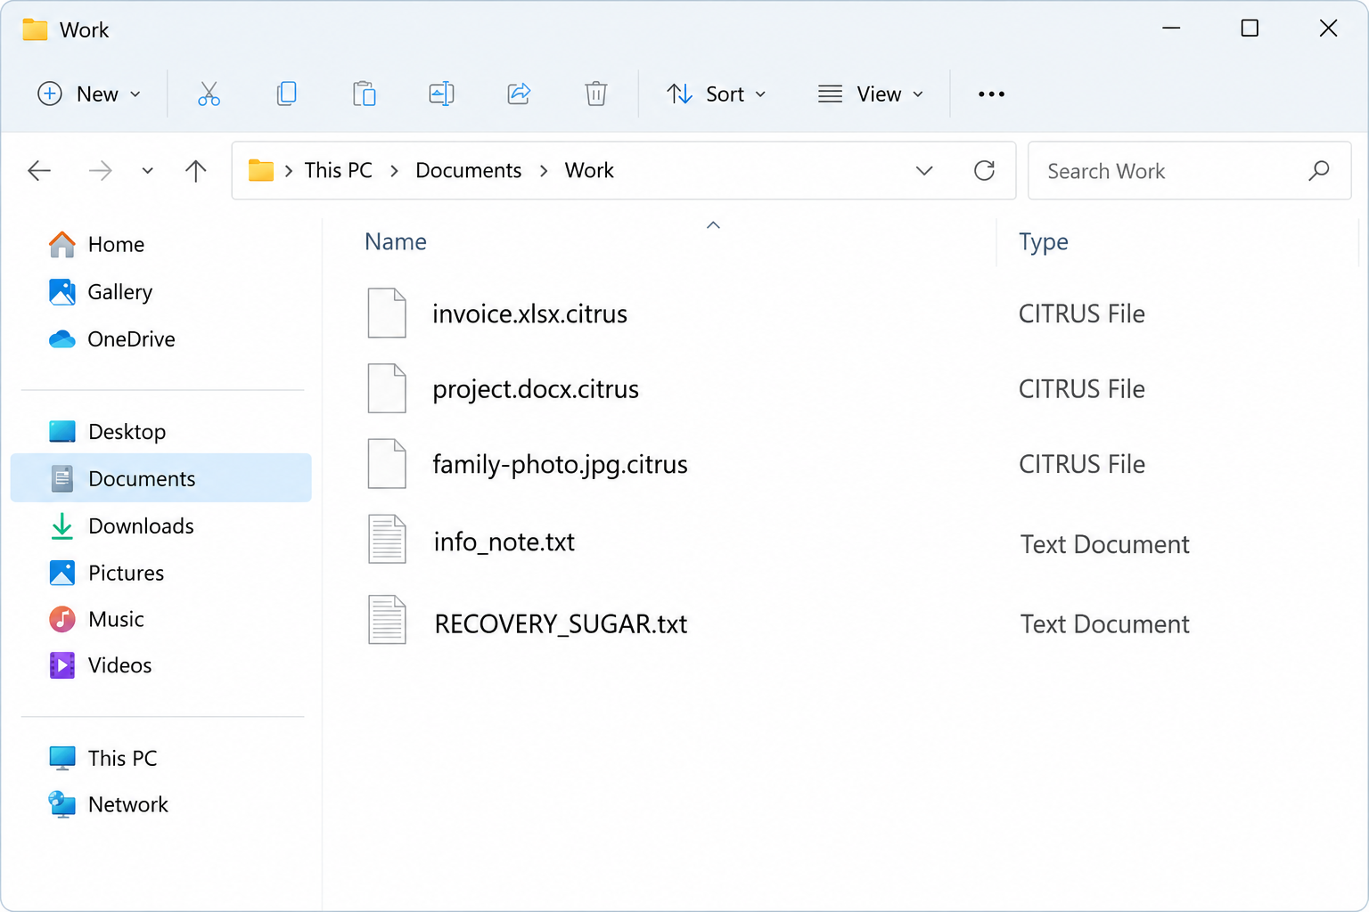1369x912 pixels.
Task: Click the search magnifier icon
Action: [1319, 170]
